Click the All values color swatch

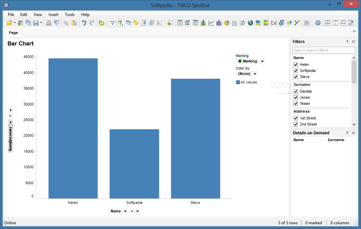click(238, 82)
